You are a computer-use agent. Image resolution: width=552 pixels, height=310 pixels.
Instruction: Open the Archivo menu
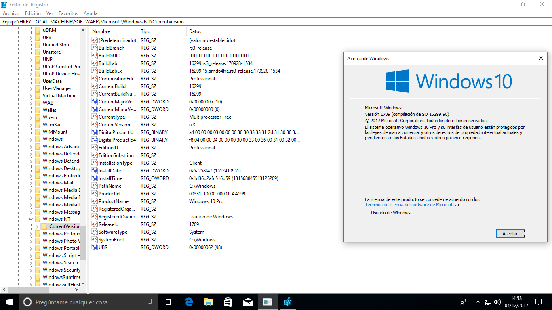point(11,13)
